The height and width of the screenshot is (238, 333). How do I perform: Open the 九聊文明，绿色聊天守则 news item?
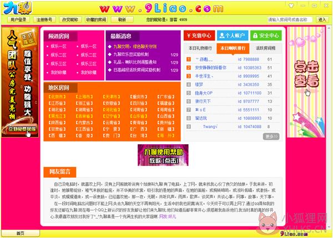[x=135, y=47]
